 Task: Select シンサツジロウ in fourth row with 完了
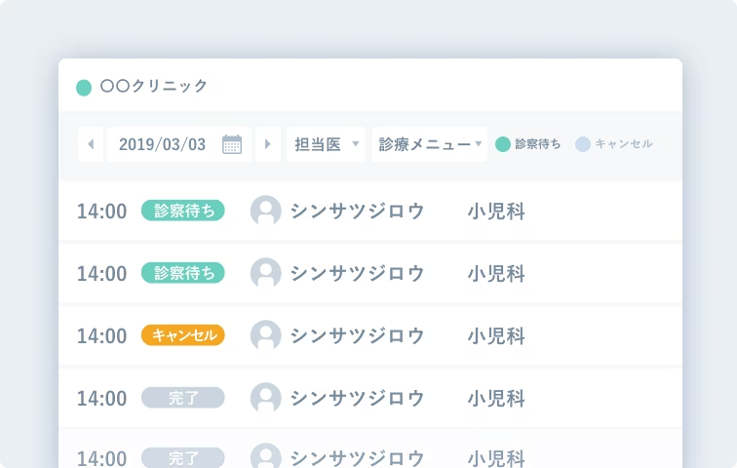(357, 398)
